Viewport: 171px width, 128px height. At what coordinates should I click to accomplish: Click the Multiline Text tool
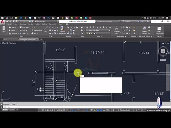116,30
